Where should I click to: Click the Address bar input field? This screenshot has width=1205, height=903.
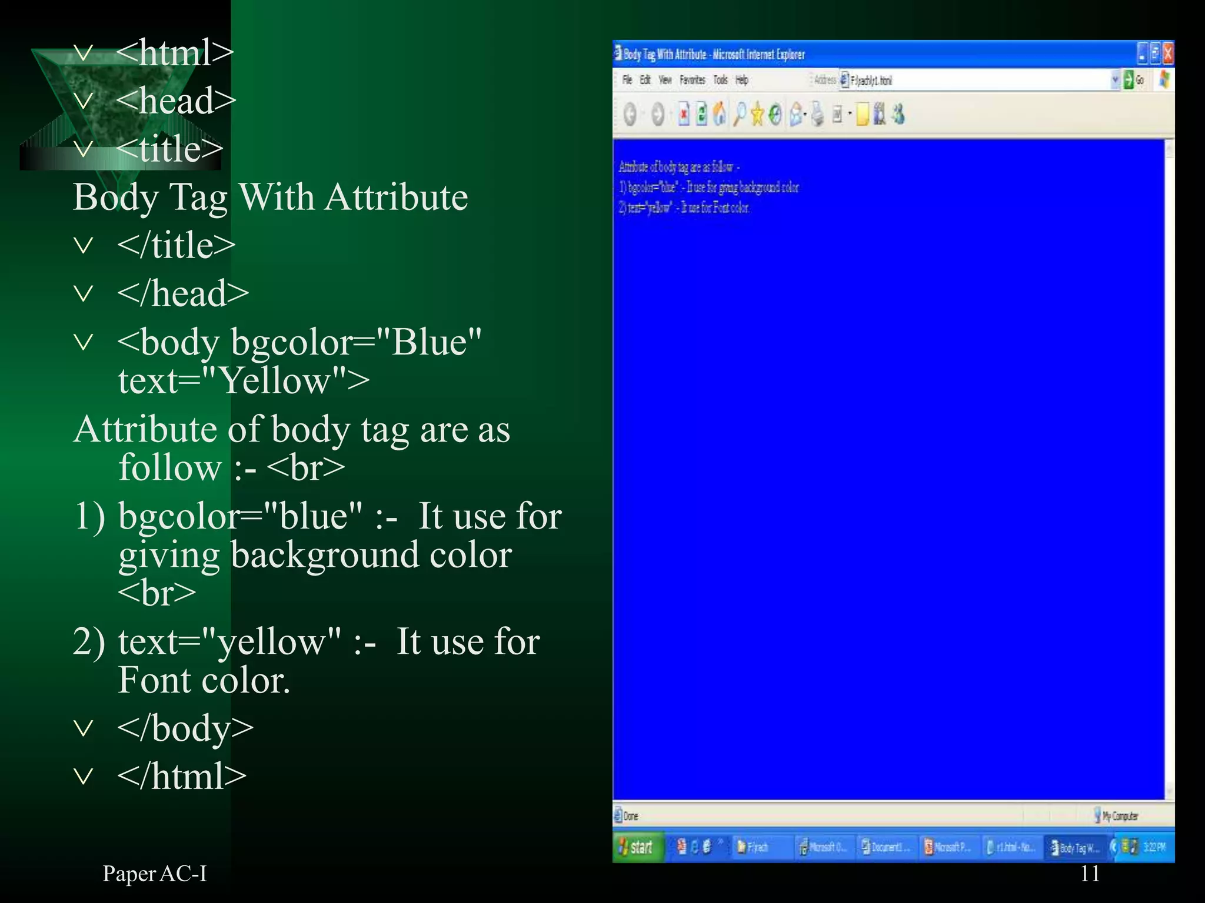pyautogui.click(x=979, y=80)
